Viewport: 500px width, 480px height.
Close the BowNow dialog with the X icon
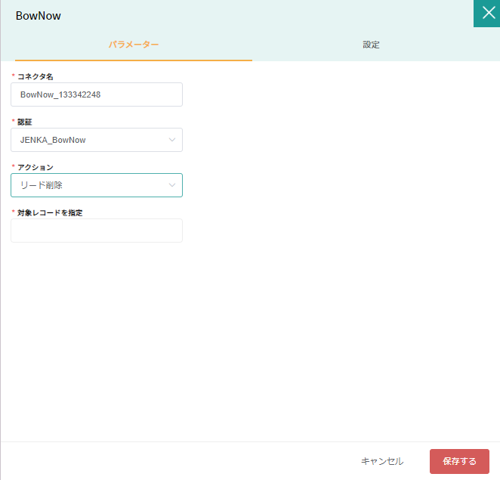point(488,14)
